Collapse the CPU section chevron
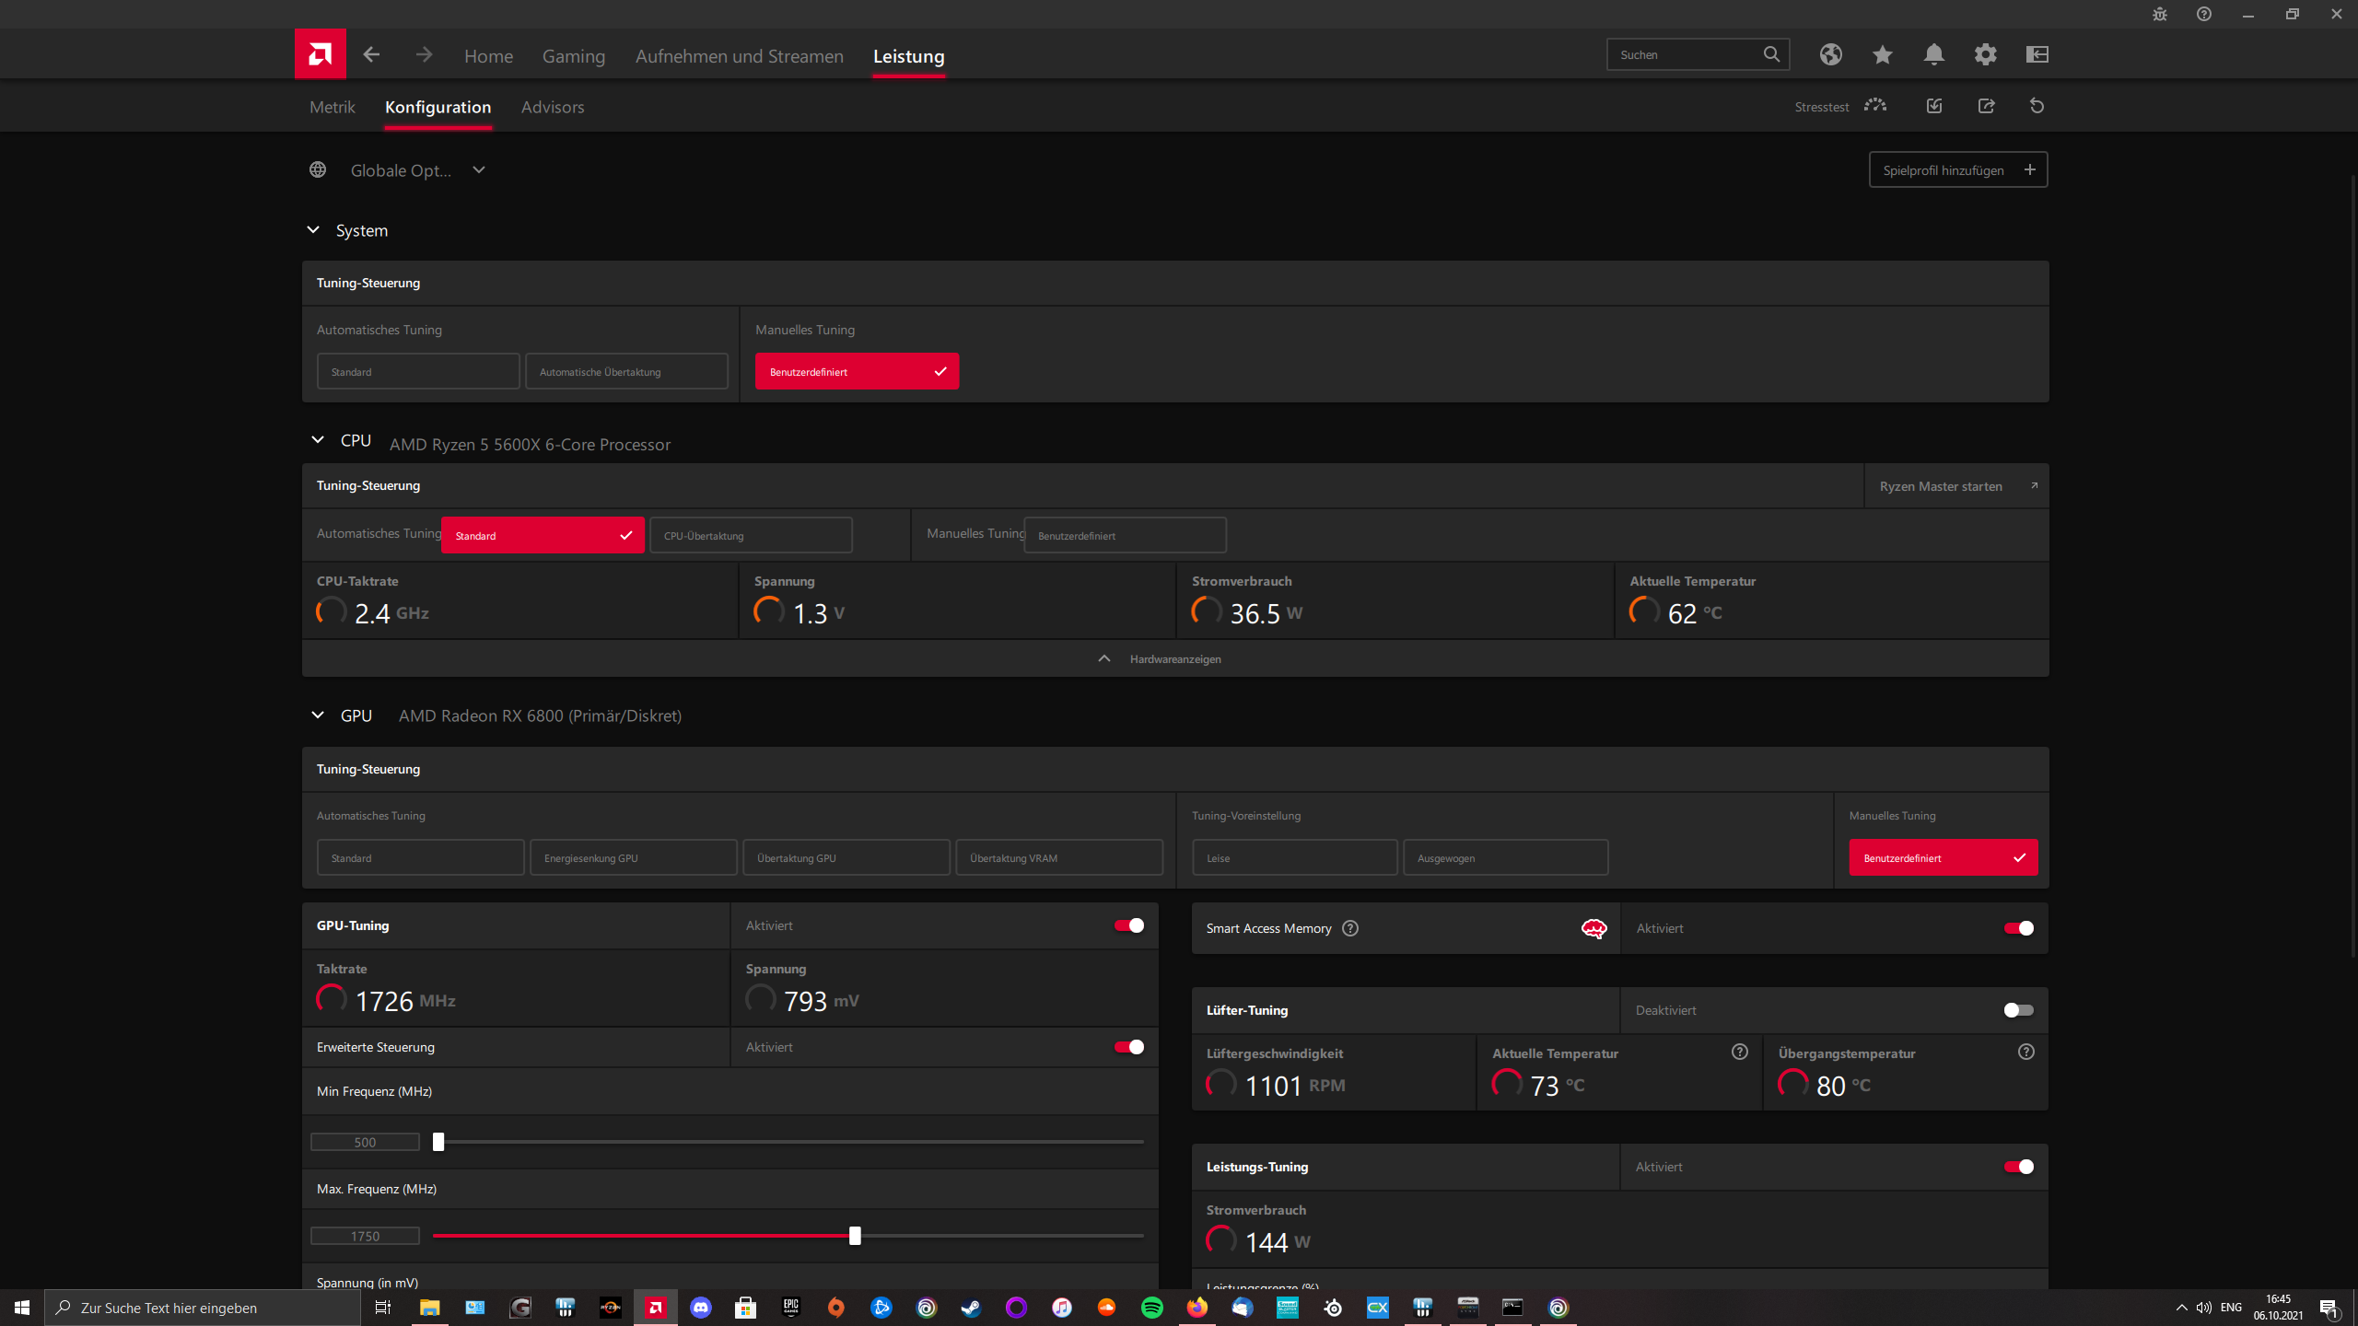The width and height of the screenshot is (2358, 1326). point(318,439)
